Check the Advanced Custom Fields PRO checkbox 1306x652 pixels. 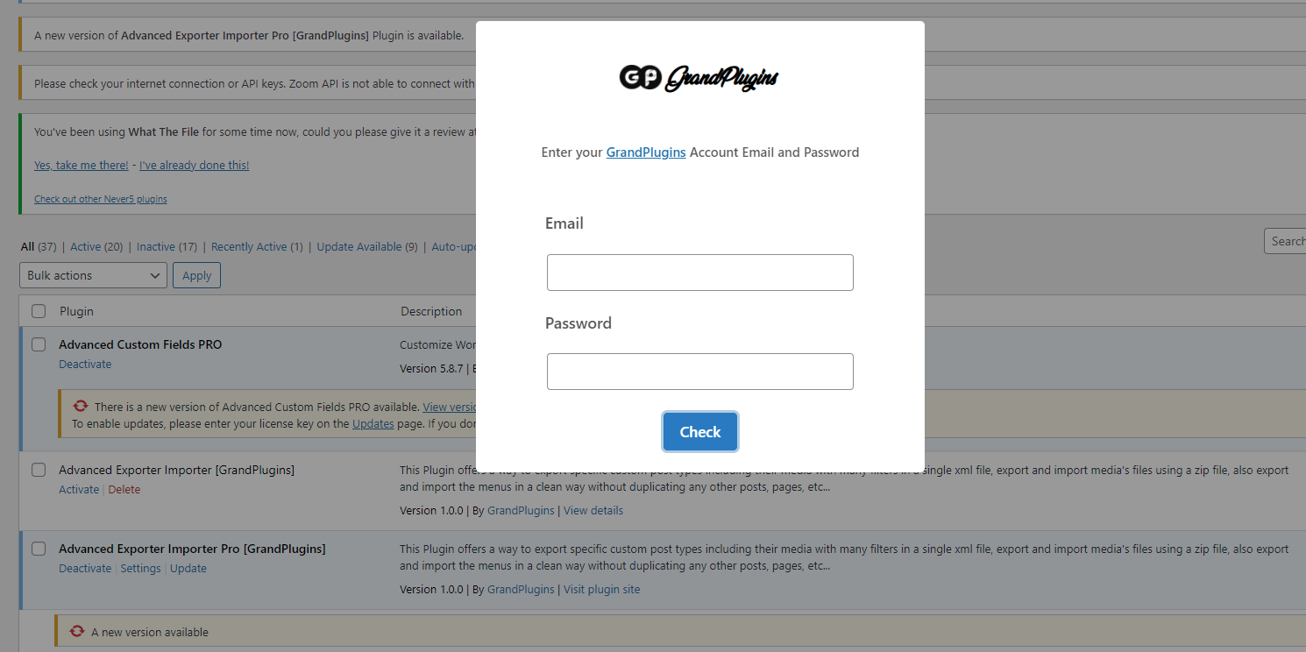[x=38, y=344]
